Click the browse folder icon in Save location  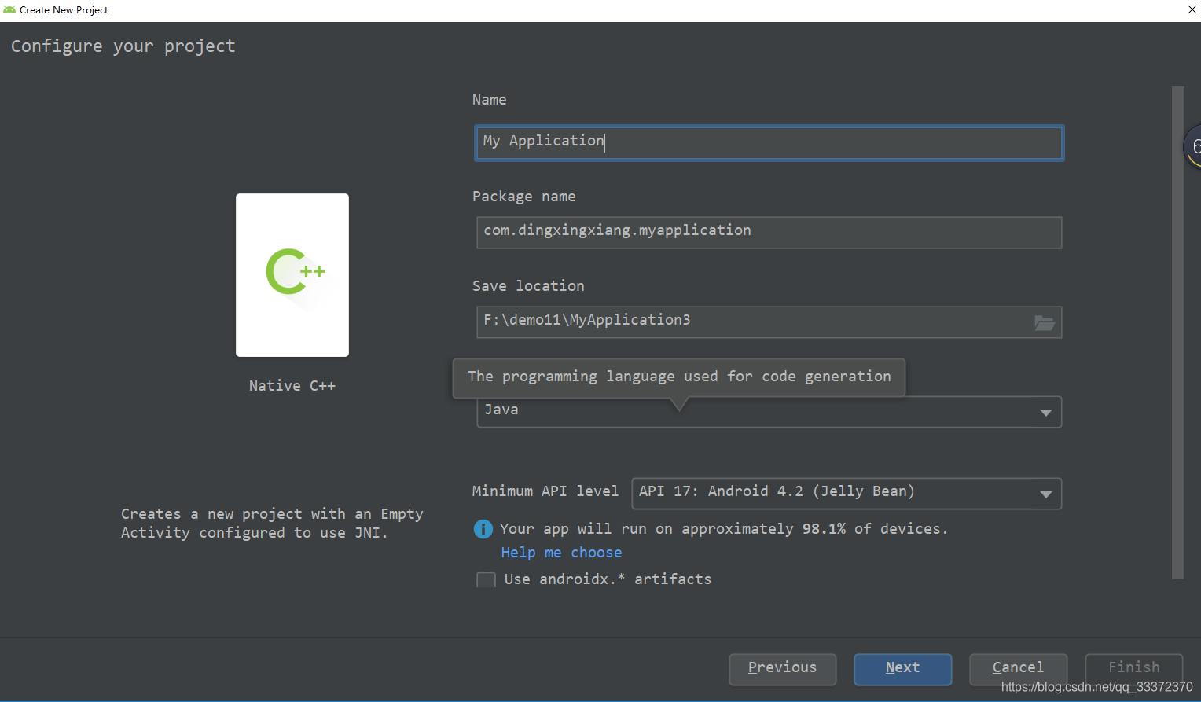[x=1044, y=323]
